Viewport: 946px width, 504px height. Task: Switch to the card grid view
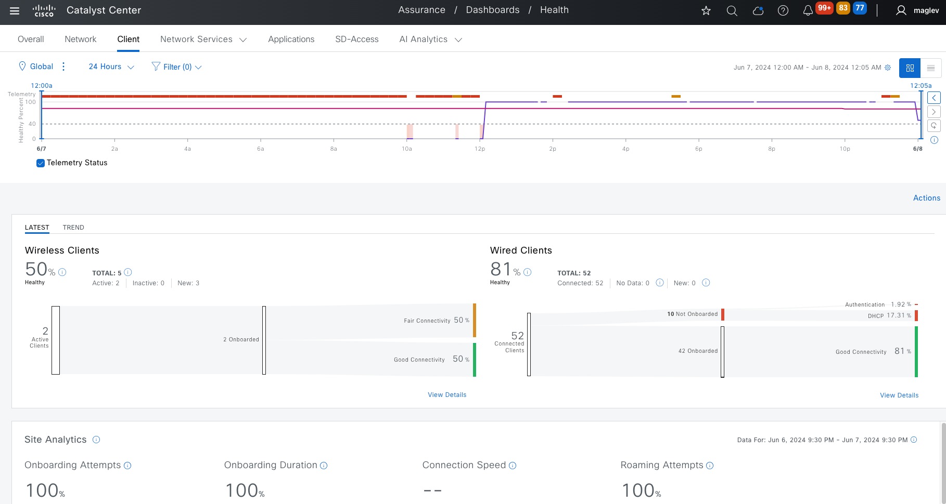[x=910, y=68]
